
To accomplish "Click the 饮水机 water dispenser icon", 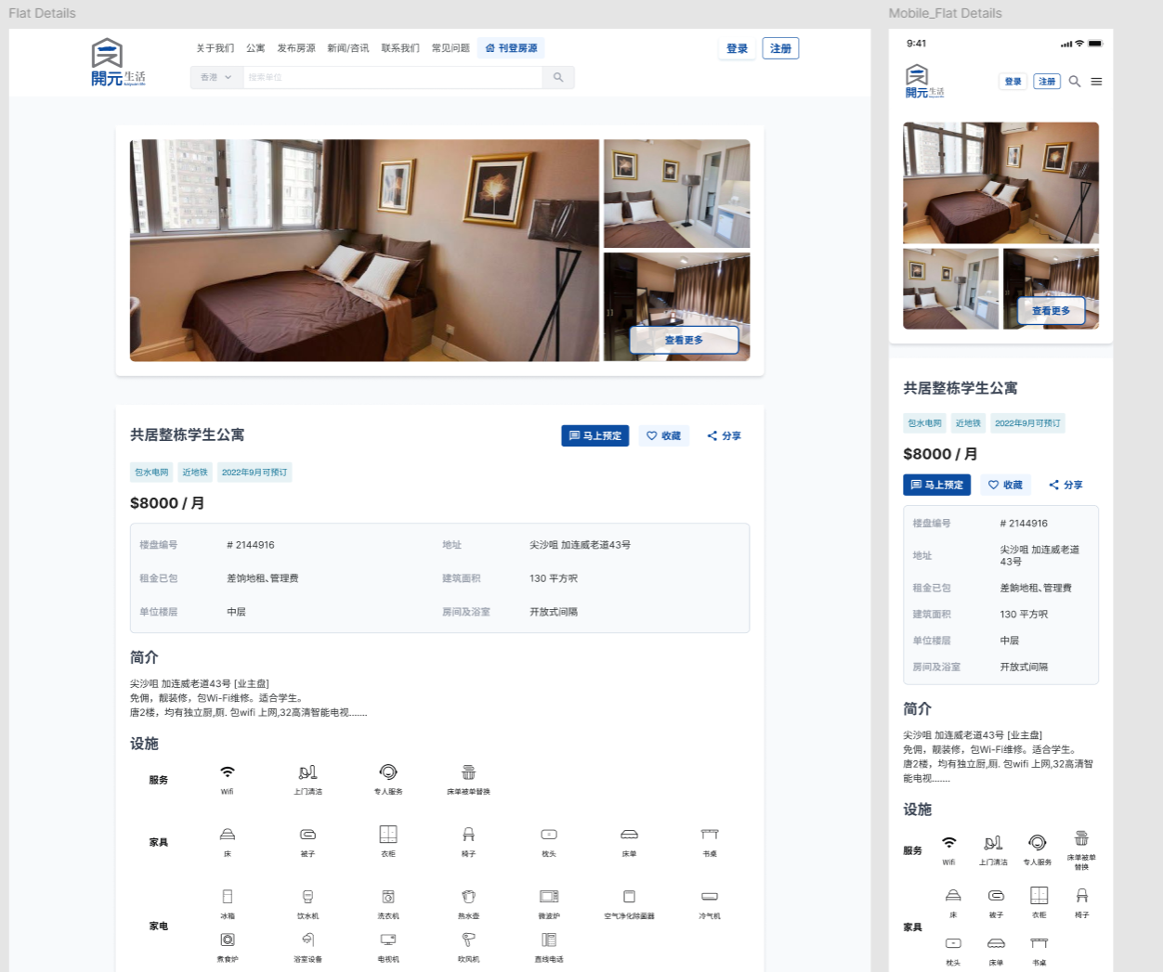I will click(x=307, y=896).
